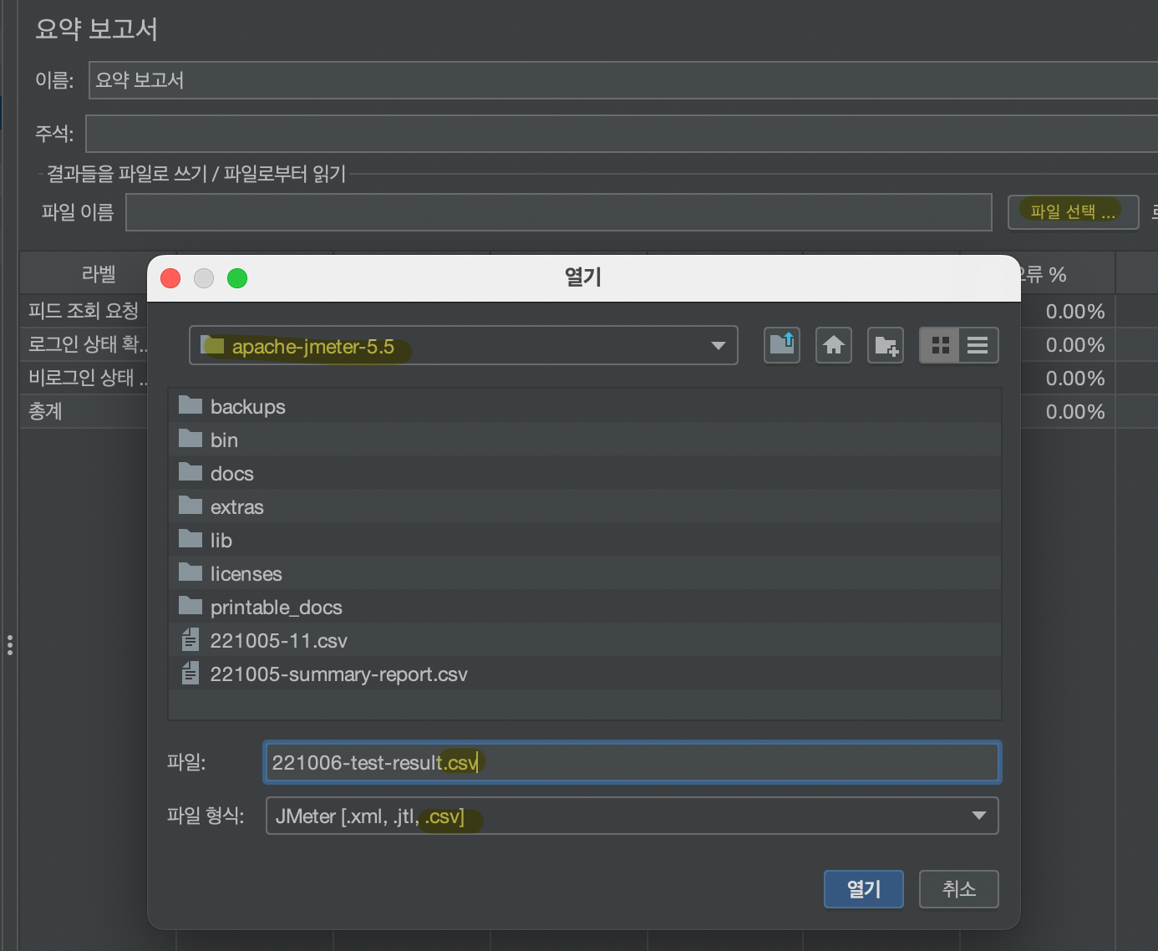The image size is (1158, 951).
Task: Select file 221005-11.csv
Action: (x=585, y=640)
